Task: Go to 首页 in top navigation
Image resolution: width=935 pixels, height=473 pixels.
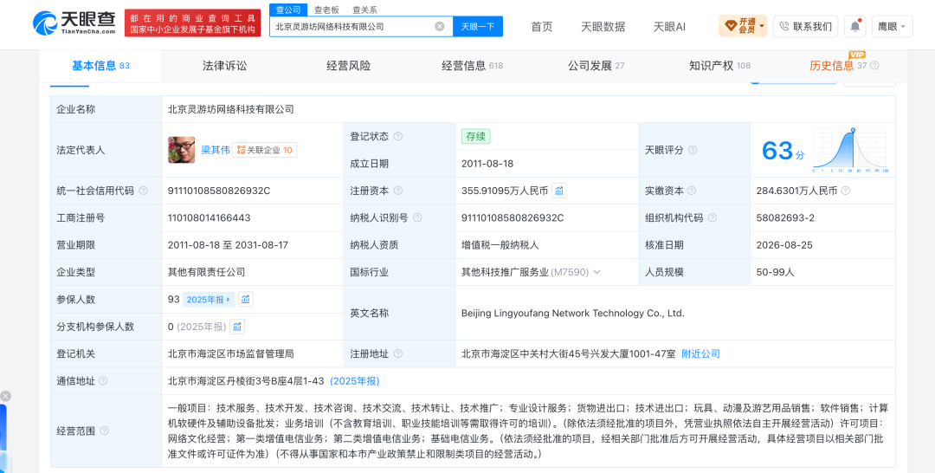Action: click(541, 26)
